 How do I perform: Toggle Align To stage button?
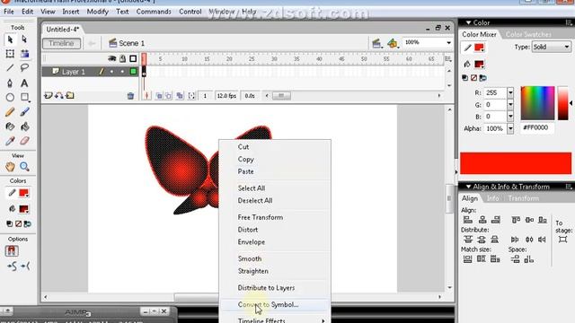[563, 240]
